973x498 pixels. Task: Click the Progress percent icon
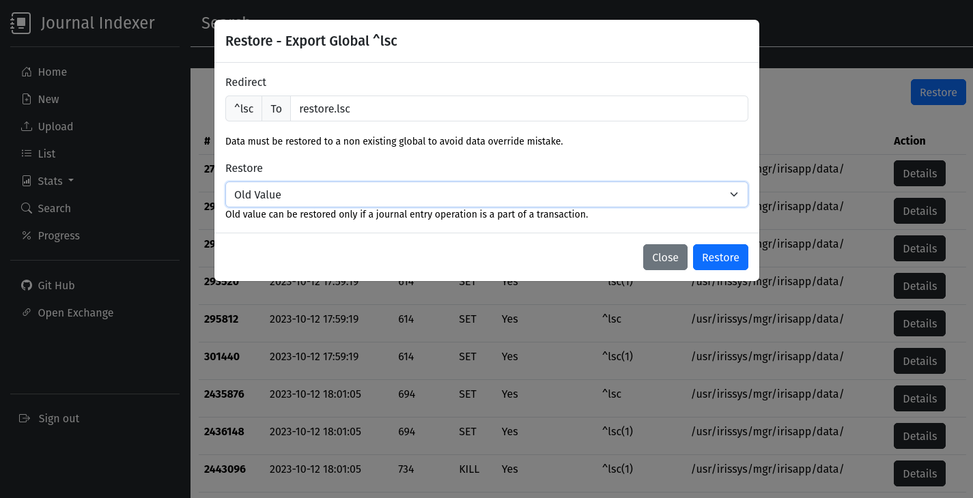tap(27, 236)
